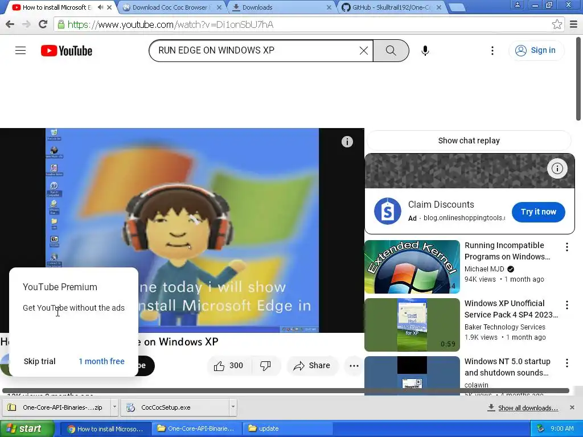The image size is (583, 437).
Task: Click Show all downloads link
Action: tap(528, 408)
